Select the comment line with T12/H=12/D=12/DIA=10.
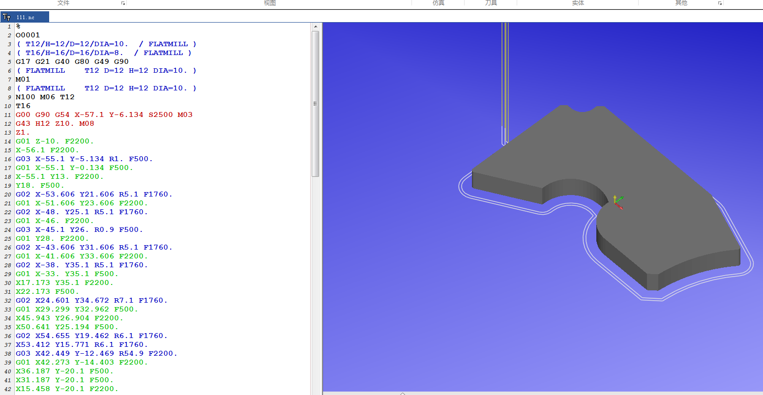Image resolution: width=763 pixels, height=395 pixels. (106, 44)
